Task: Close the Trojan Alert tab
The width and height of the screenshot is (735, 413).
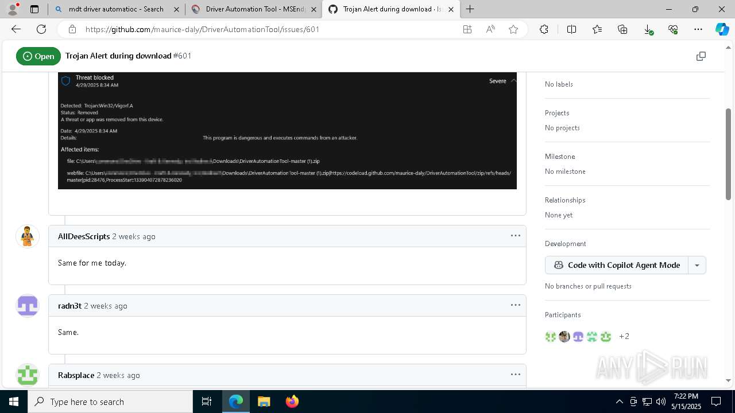Action: (451, 9)
